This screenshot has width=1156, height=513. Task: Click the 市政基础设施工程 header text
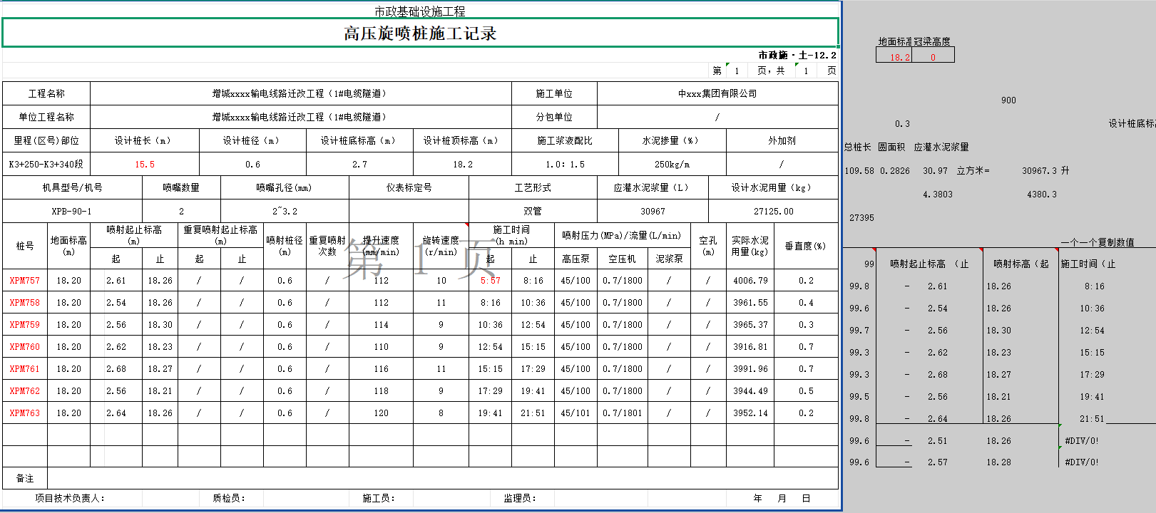click(420, 11)
